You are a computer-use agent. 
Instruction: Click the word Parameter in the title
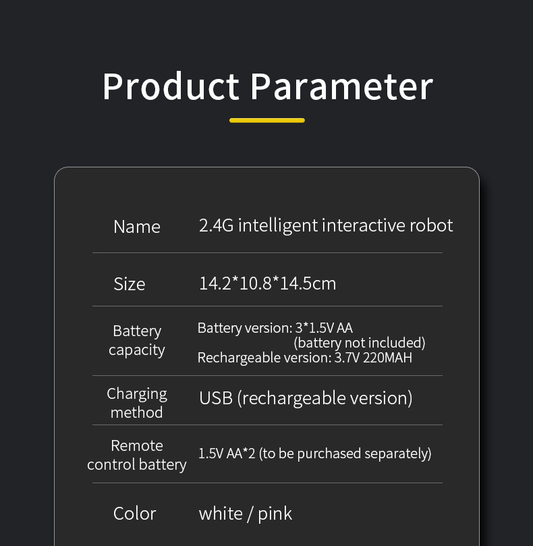click(x=341, y=86)
